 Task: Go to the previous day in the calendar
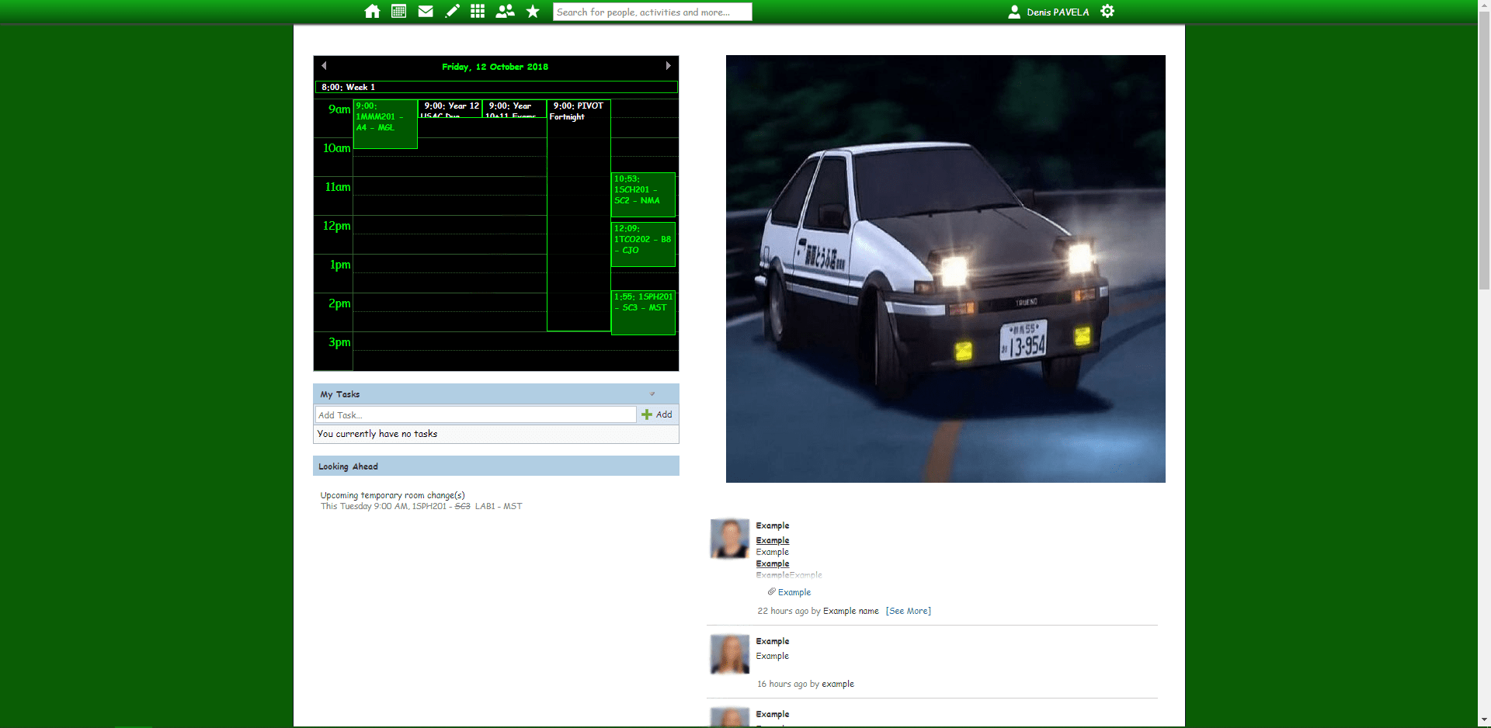click(x=324, y=66)
